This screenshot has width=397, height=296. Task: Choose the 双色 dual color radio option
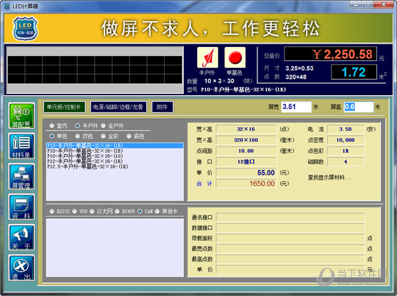coord(79,135)
